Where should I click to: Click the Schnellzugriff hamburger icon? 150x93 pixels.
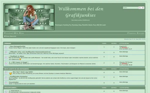tap(5, 33)
